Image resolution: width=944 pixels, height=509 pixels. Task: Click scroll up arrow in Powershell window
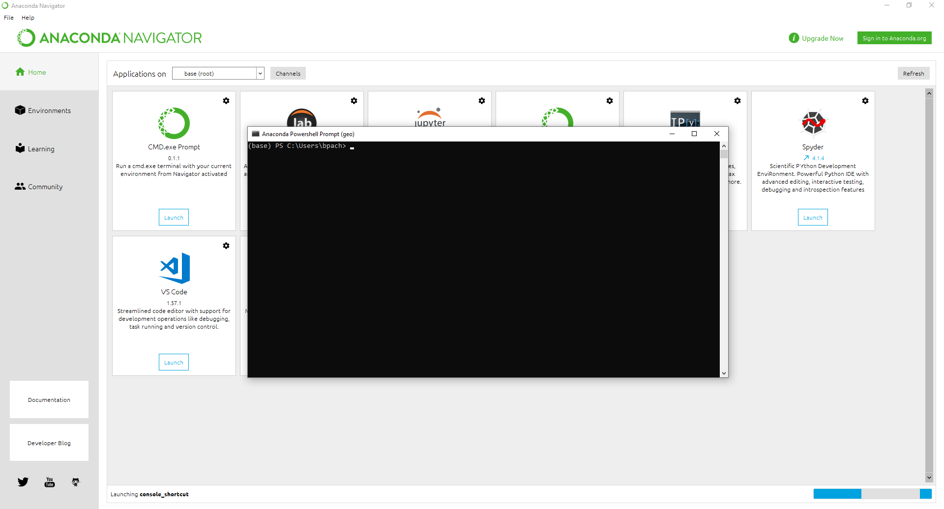coord(724,146)
